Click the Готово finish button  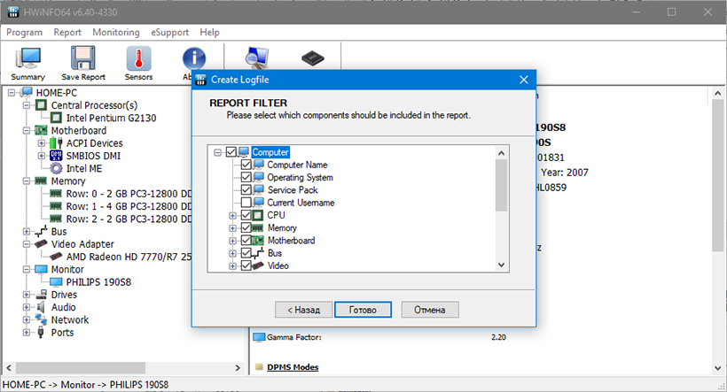coord(363,310)
